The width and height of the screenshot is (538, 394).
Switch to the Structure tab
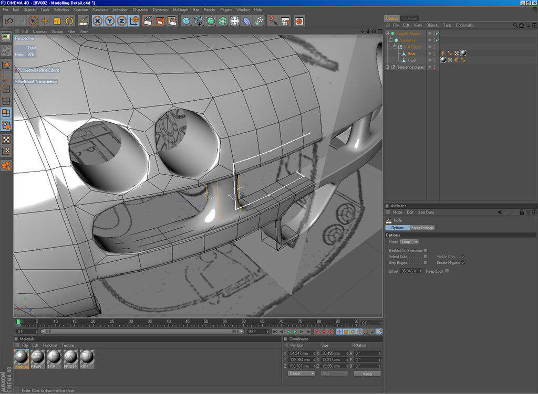pyautogui.click(x=409, y=18)
